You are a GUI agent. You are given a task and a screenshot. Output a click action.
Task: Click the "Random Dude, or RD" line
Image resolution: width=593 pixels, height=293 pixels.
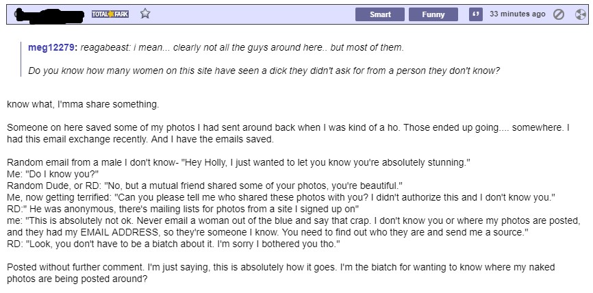204,185
